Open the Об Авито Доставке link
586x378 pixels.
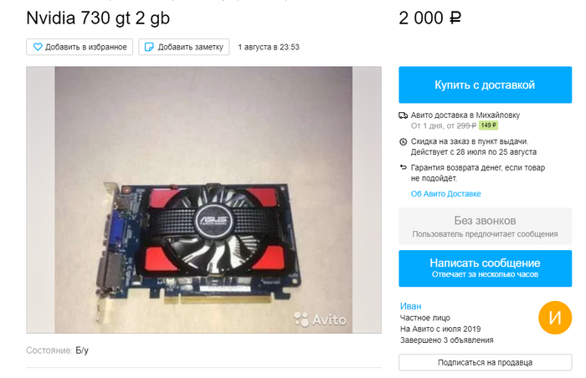(446, 194)
